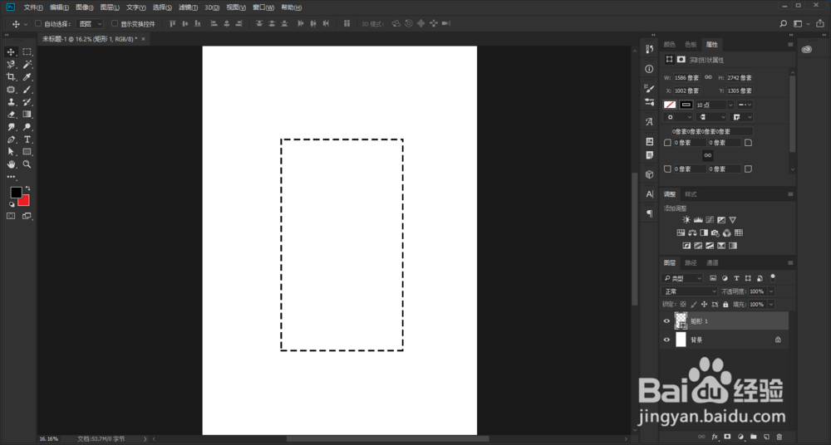Select the Crop tool
This screenshot has width=831, height=445.
pos(11,77)
